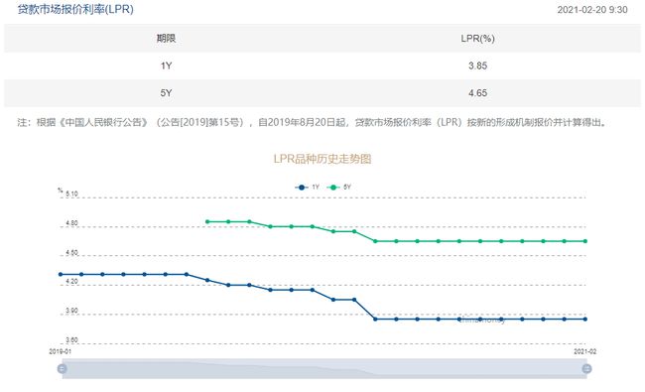The image size is (645, 392).
Task: Click left handle of chart range slider
Action: [63, 368]
